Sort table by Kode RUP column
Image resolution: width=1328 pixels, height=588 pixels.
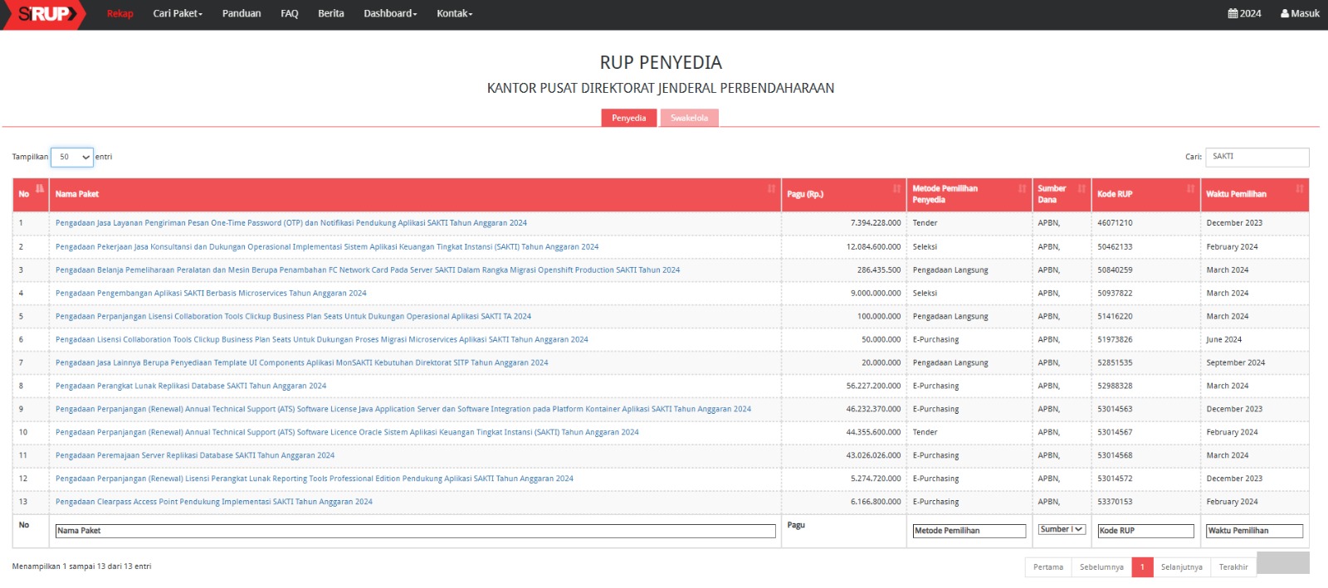pos(1146,194)
